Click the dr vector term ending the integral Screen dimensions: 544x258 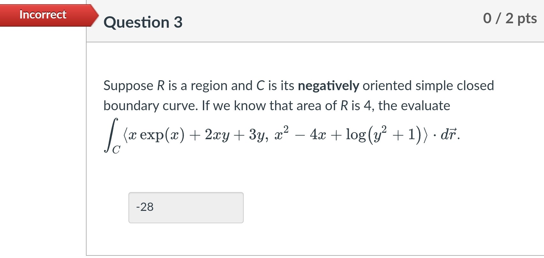(x=449, y=135)
